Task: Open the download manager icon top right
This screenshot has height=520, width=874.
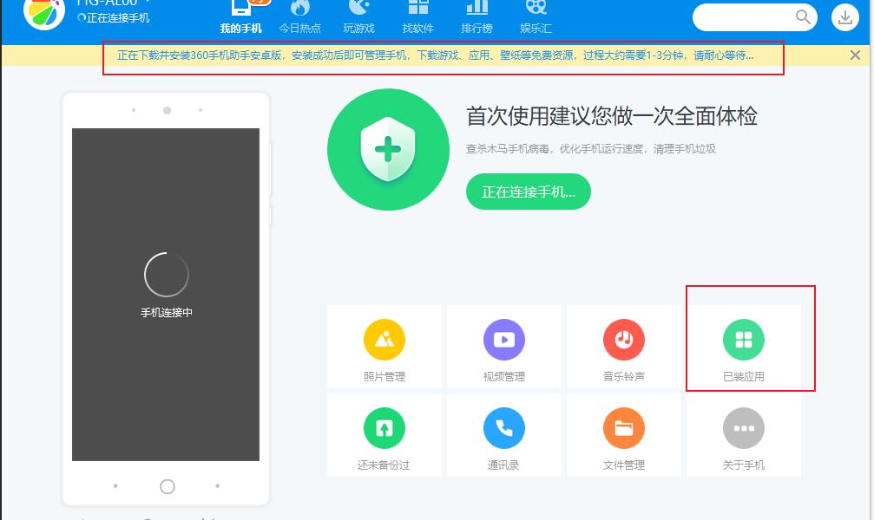Action: pyautogui.click(x=845, y=16)
